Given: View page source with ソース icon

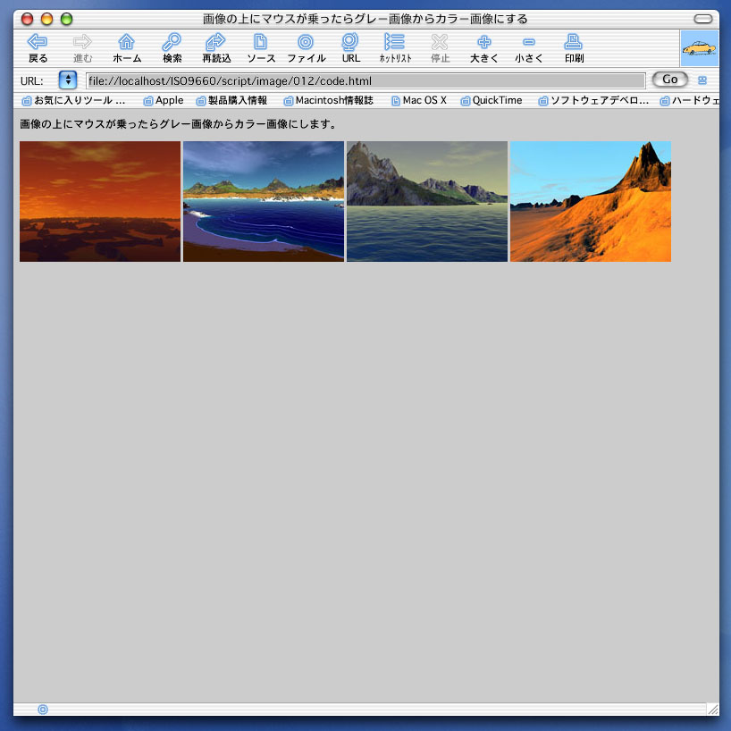Looking at the screenshot, I should click(x=260, y=42).
